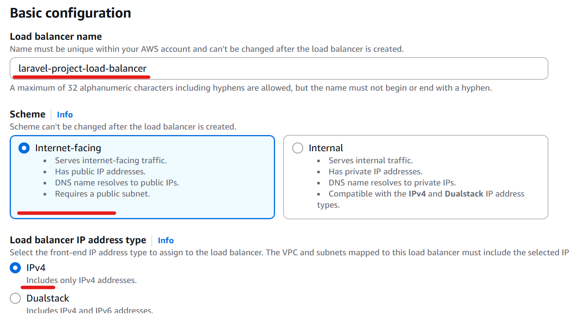Choose the IPv4 radio button
Screen dimensions: 570x314
(15, 268)
